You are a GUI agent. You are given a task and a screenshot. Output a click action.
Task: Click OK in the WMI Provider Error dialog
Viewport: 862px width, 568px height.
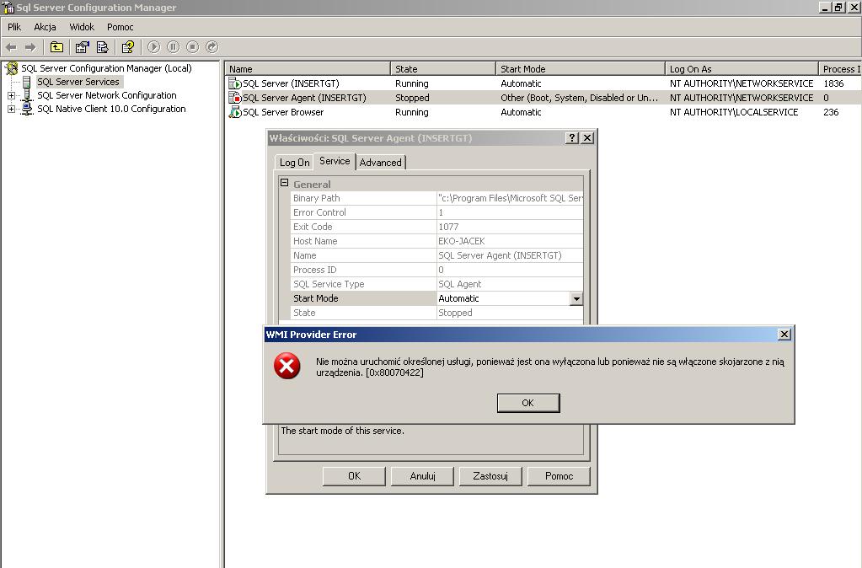(528, 403)
